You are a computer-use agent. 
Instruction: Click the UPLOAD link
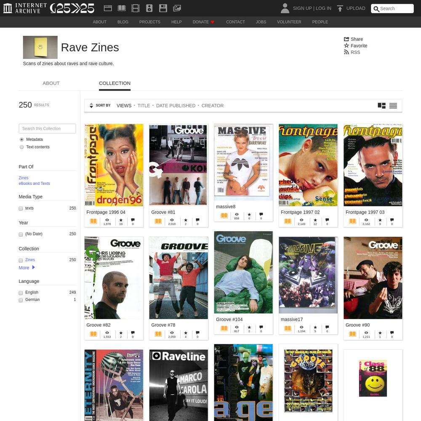(x=356, y=8)
